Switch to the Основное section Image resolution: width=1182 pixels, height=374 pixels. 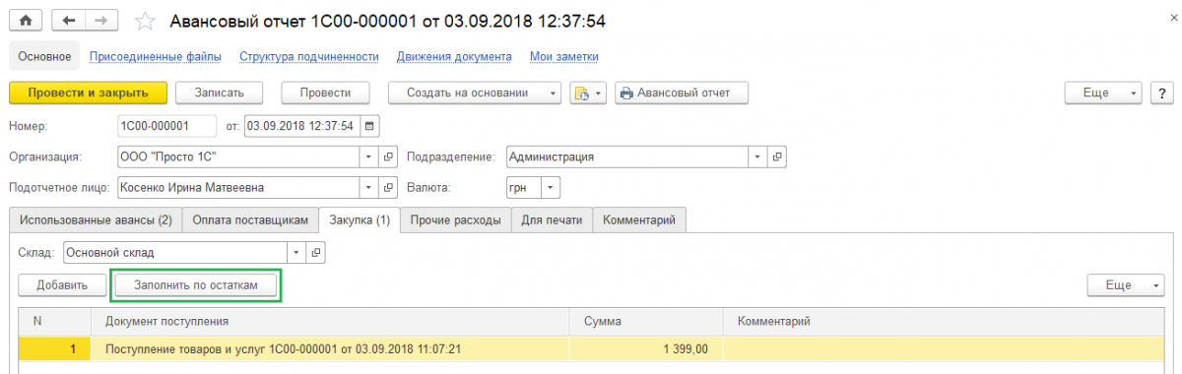tap(43, 57)
